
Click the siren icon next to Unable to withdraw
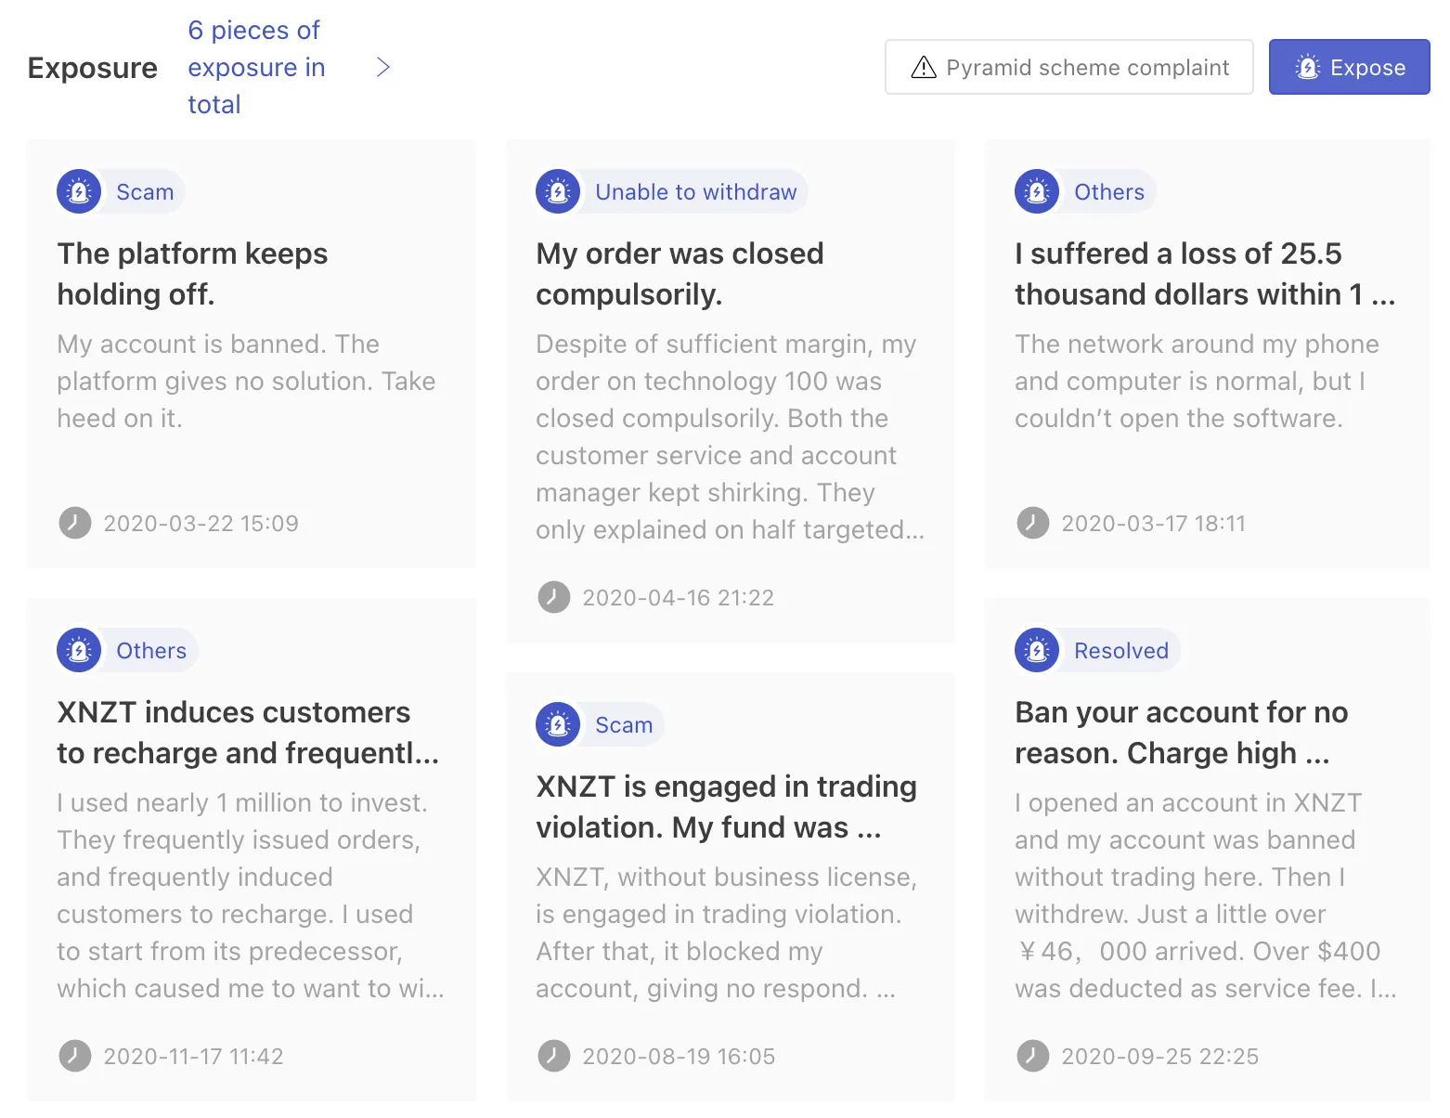point(558,191)
